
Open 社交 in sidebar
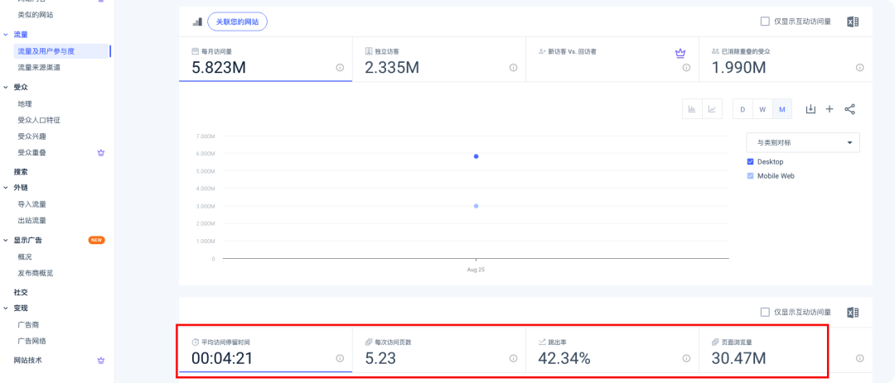[x=21, y=292]
